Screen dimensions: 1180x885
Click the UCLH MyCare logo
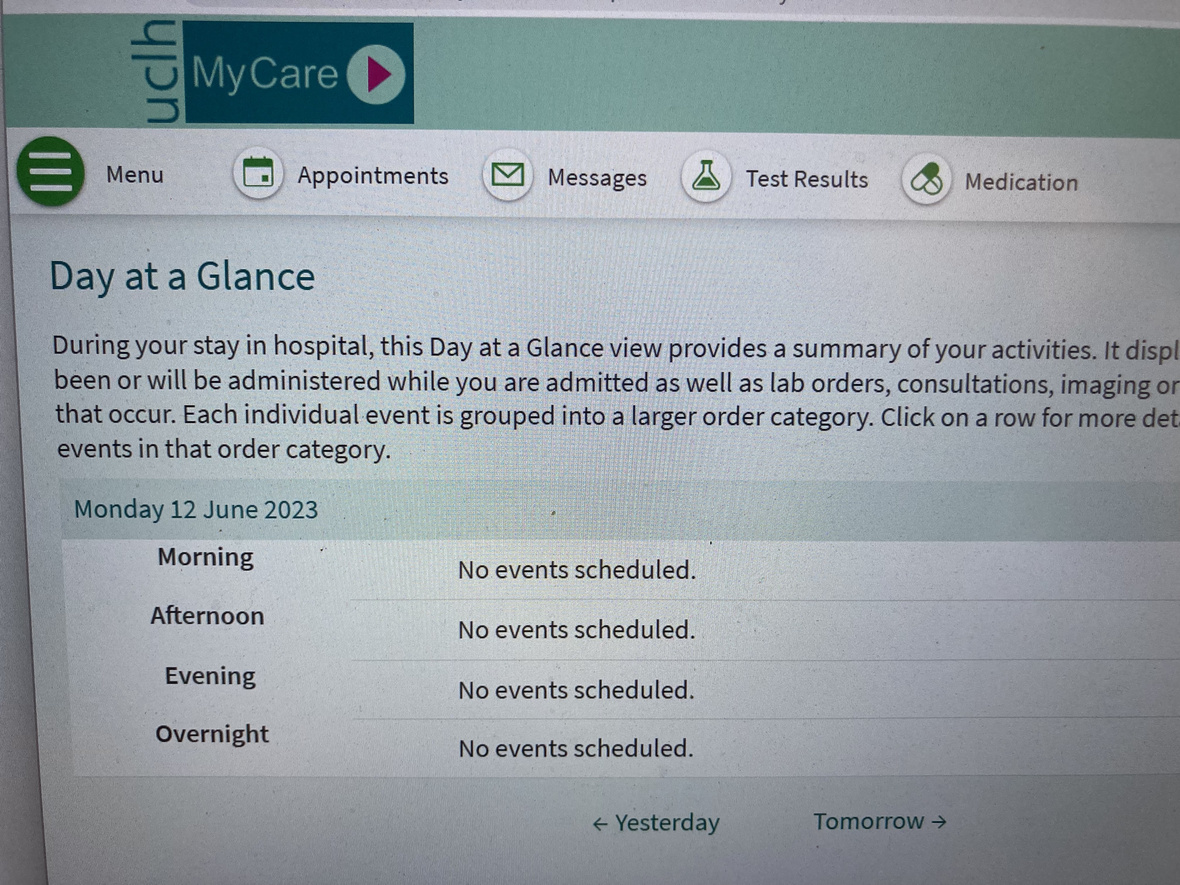coord(272,73)
